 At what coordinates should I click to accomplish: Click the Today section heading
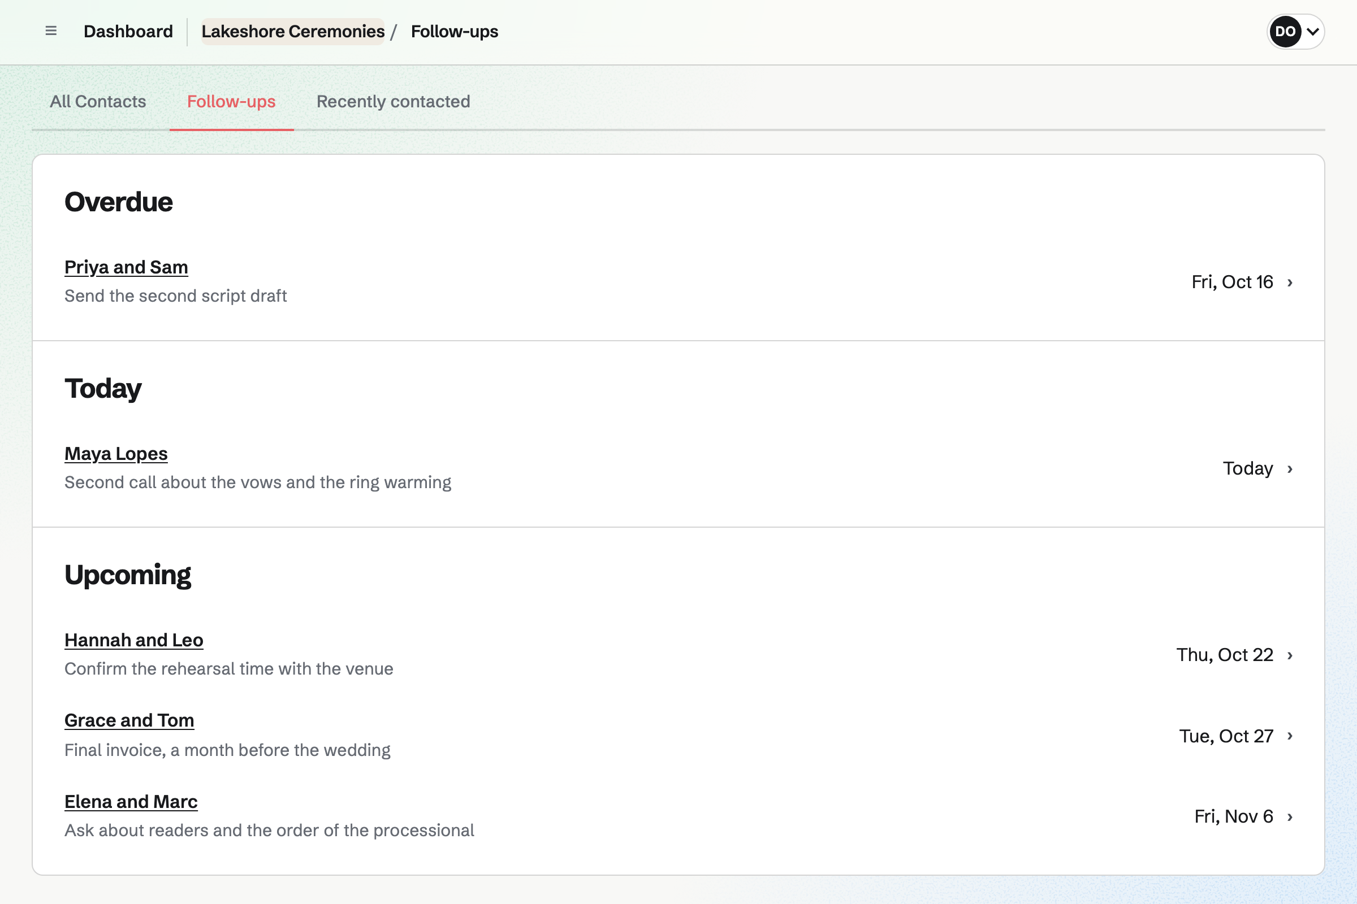tap(103, 389)
